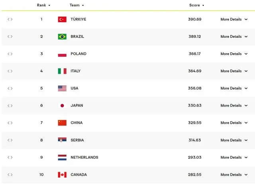Sort the table by Team column
255x184 pixels.
tap(76, 5)
